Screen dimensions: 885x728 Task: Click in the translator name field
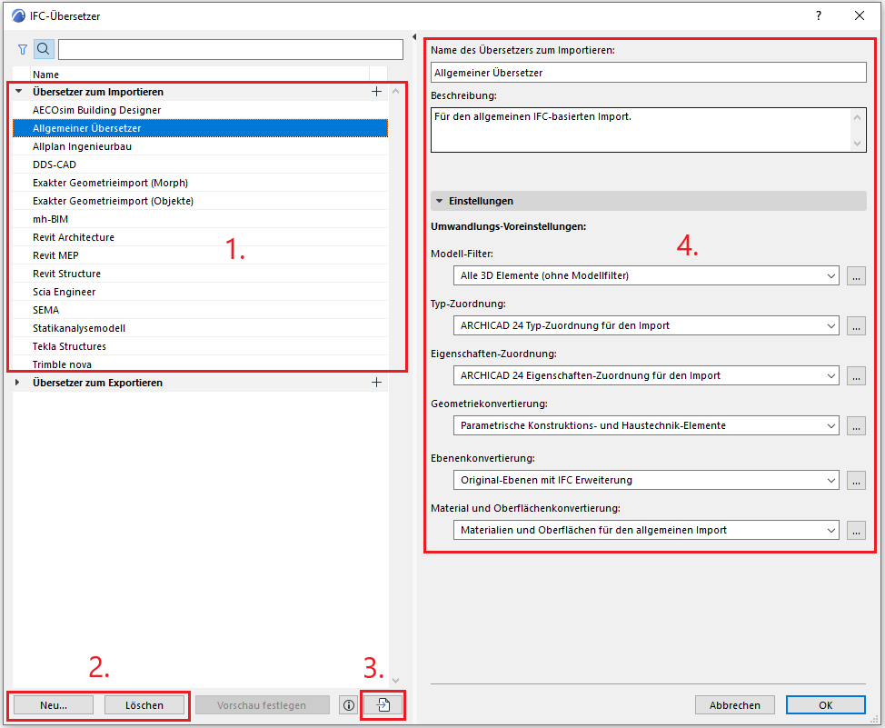pos(648,72)
